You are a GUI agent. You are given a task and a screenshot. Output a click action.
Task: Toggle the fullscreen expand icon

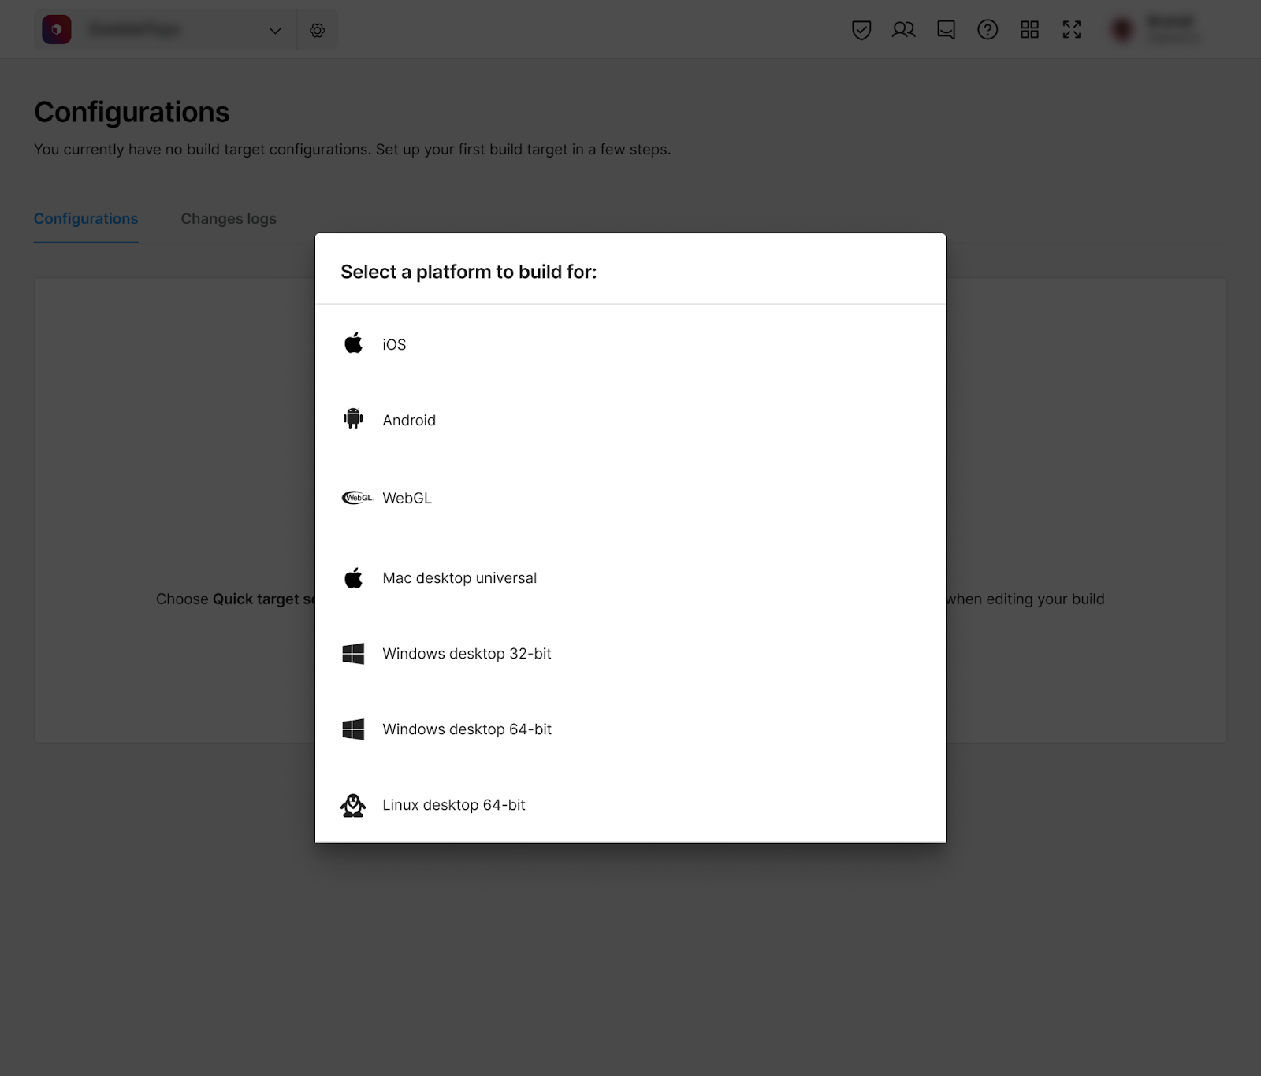point(1072,30)
